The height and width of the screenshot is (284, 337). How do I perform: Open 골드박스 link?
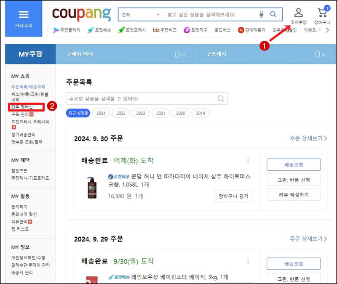(x=222, y=30)
